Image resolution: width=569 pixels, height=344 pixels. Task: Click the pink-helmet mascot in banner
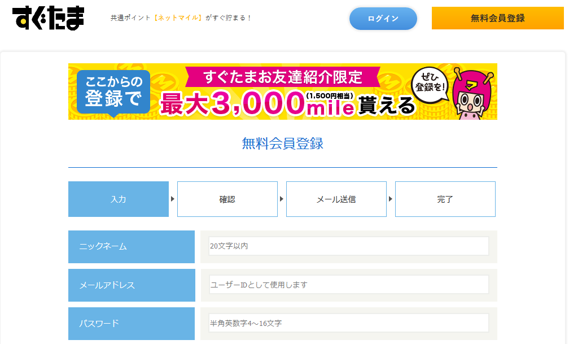tap(472, 93)
